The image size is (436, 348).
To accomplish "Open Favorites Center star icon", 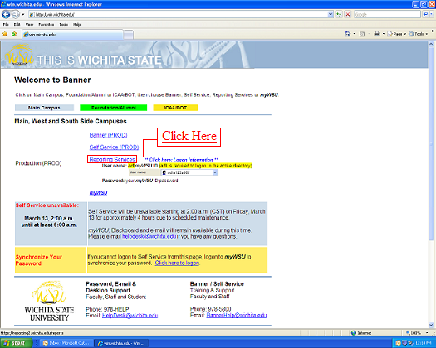I will click(5, 34).
